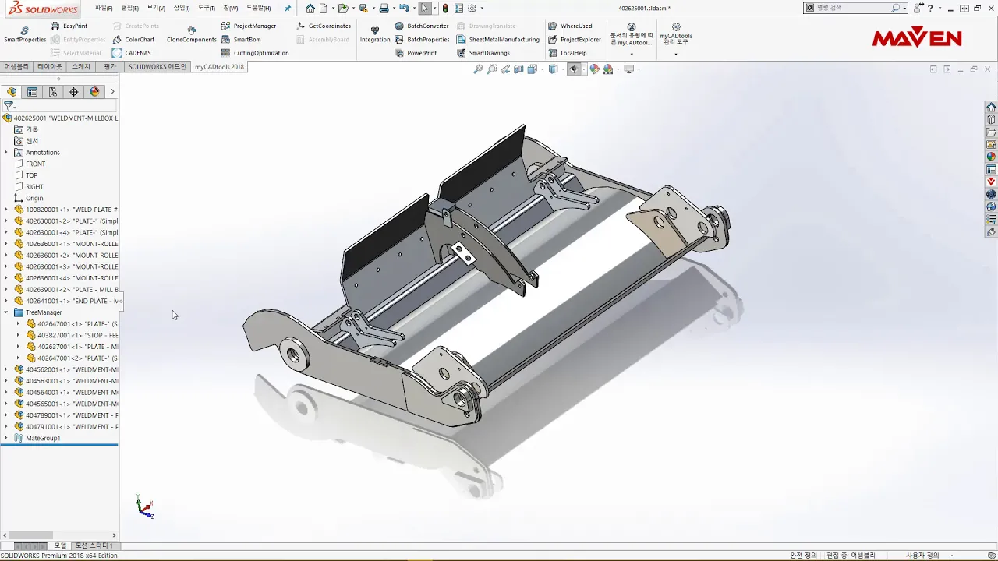Open the FeatureManager design tree tab
Viewport: 998px width, 561px height.
12,92
